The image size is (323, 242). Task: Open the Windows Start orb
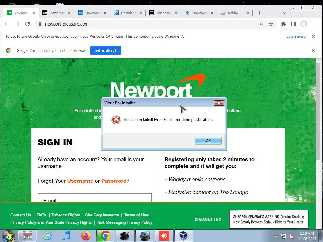click(8, 236)
